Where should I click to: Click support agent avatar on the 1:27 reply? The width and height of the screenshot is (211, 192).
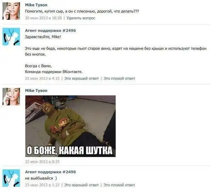tap(11, 178)
